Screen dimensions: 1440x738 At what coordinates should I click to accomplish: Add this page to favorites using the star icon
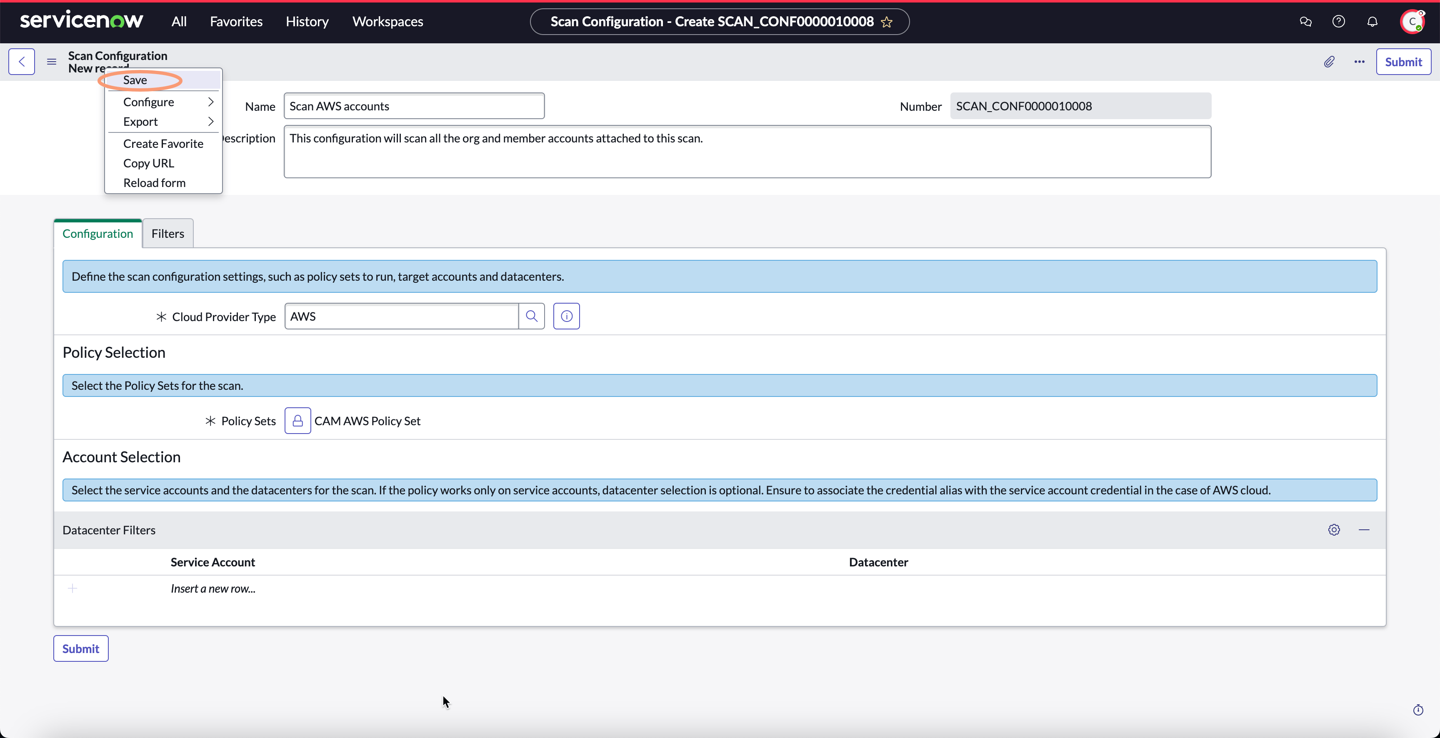[887, 22]
